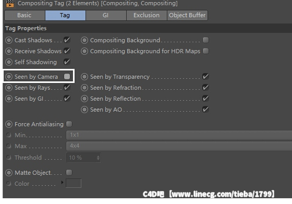
Task: Switch to the Basic tab
Action: (25, 15)
